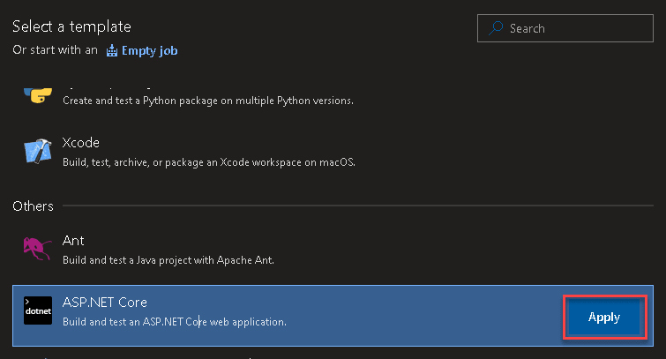Choose the Ant template title
Viewport: 666px width, 359px height.
pyautogui.click(x=73, y=240)
